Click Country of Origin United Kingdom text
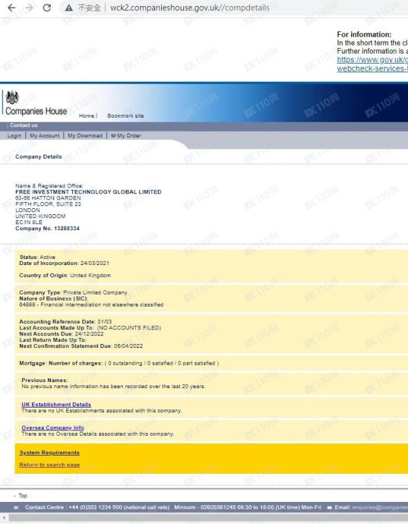Image resolution: width=408 pixels, height=524 pixels. (65, 275)
